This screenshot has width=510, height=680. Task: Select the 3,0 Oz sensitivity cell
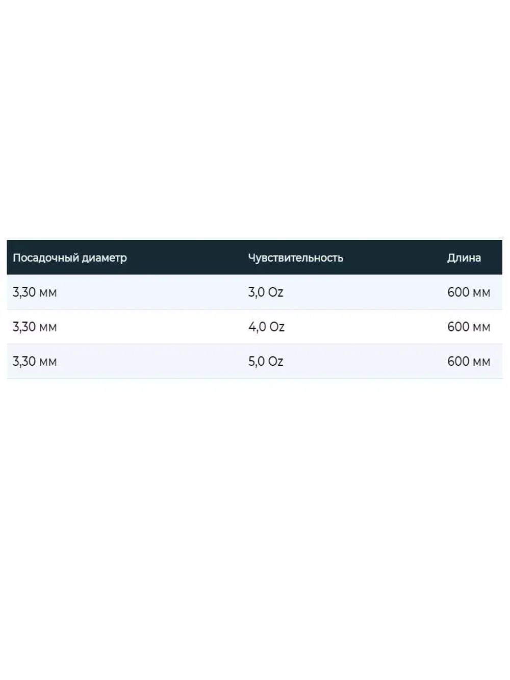265,292
